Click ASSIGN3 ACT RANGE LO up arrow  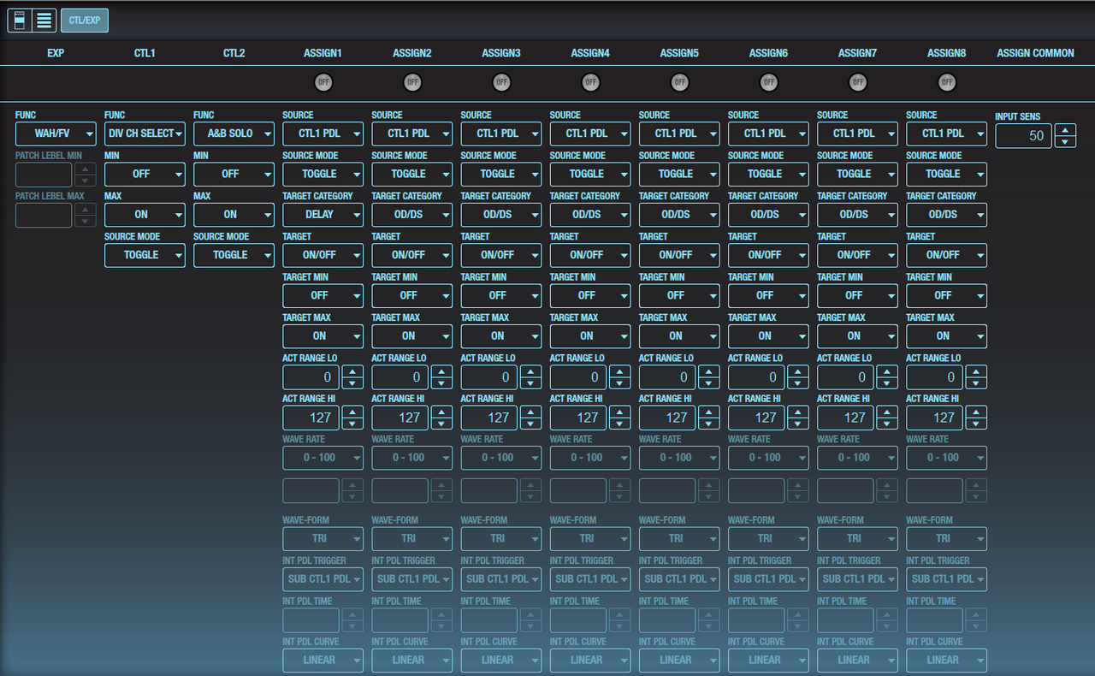point(530,371)
